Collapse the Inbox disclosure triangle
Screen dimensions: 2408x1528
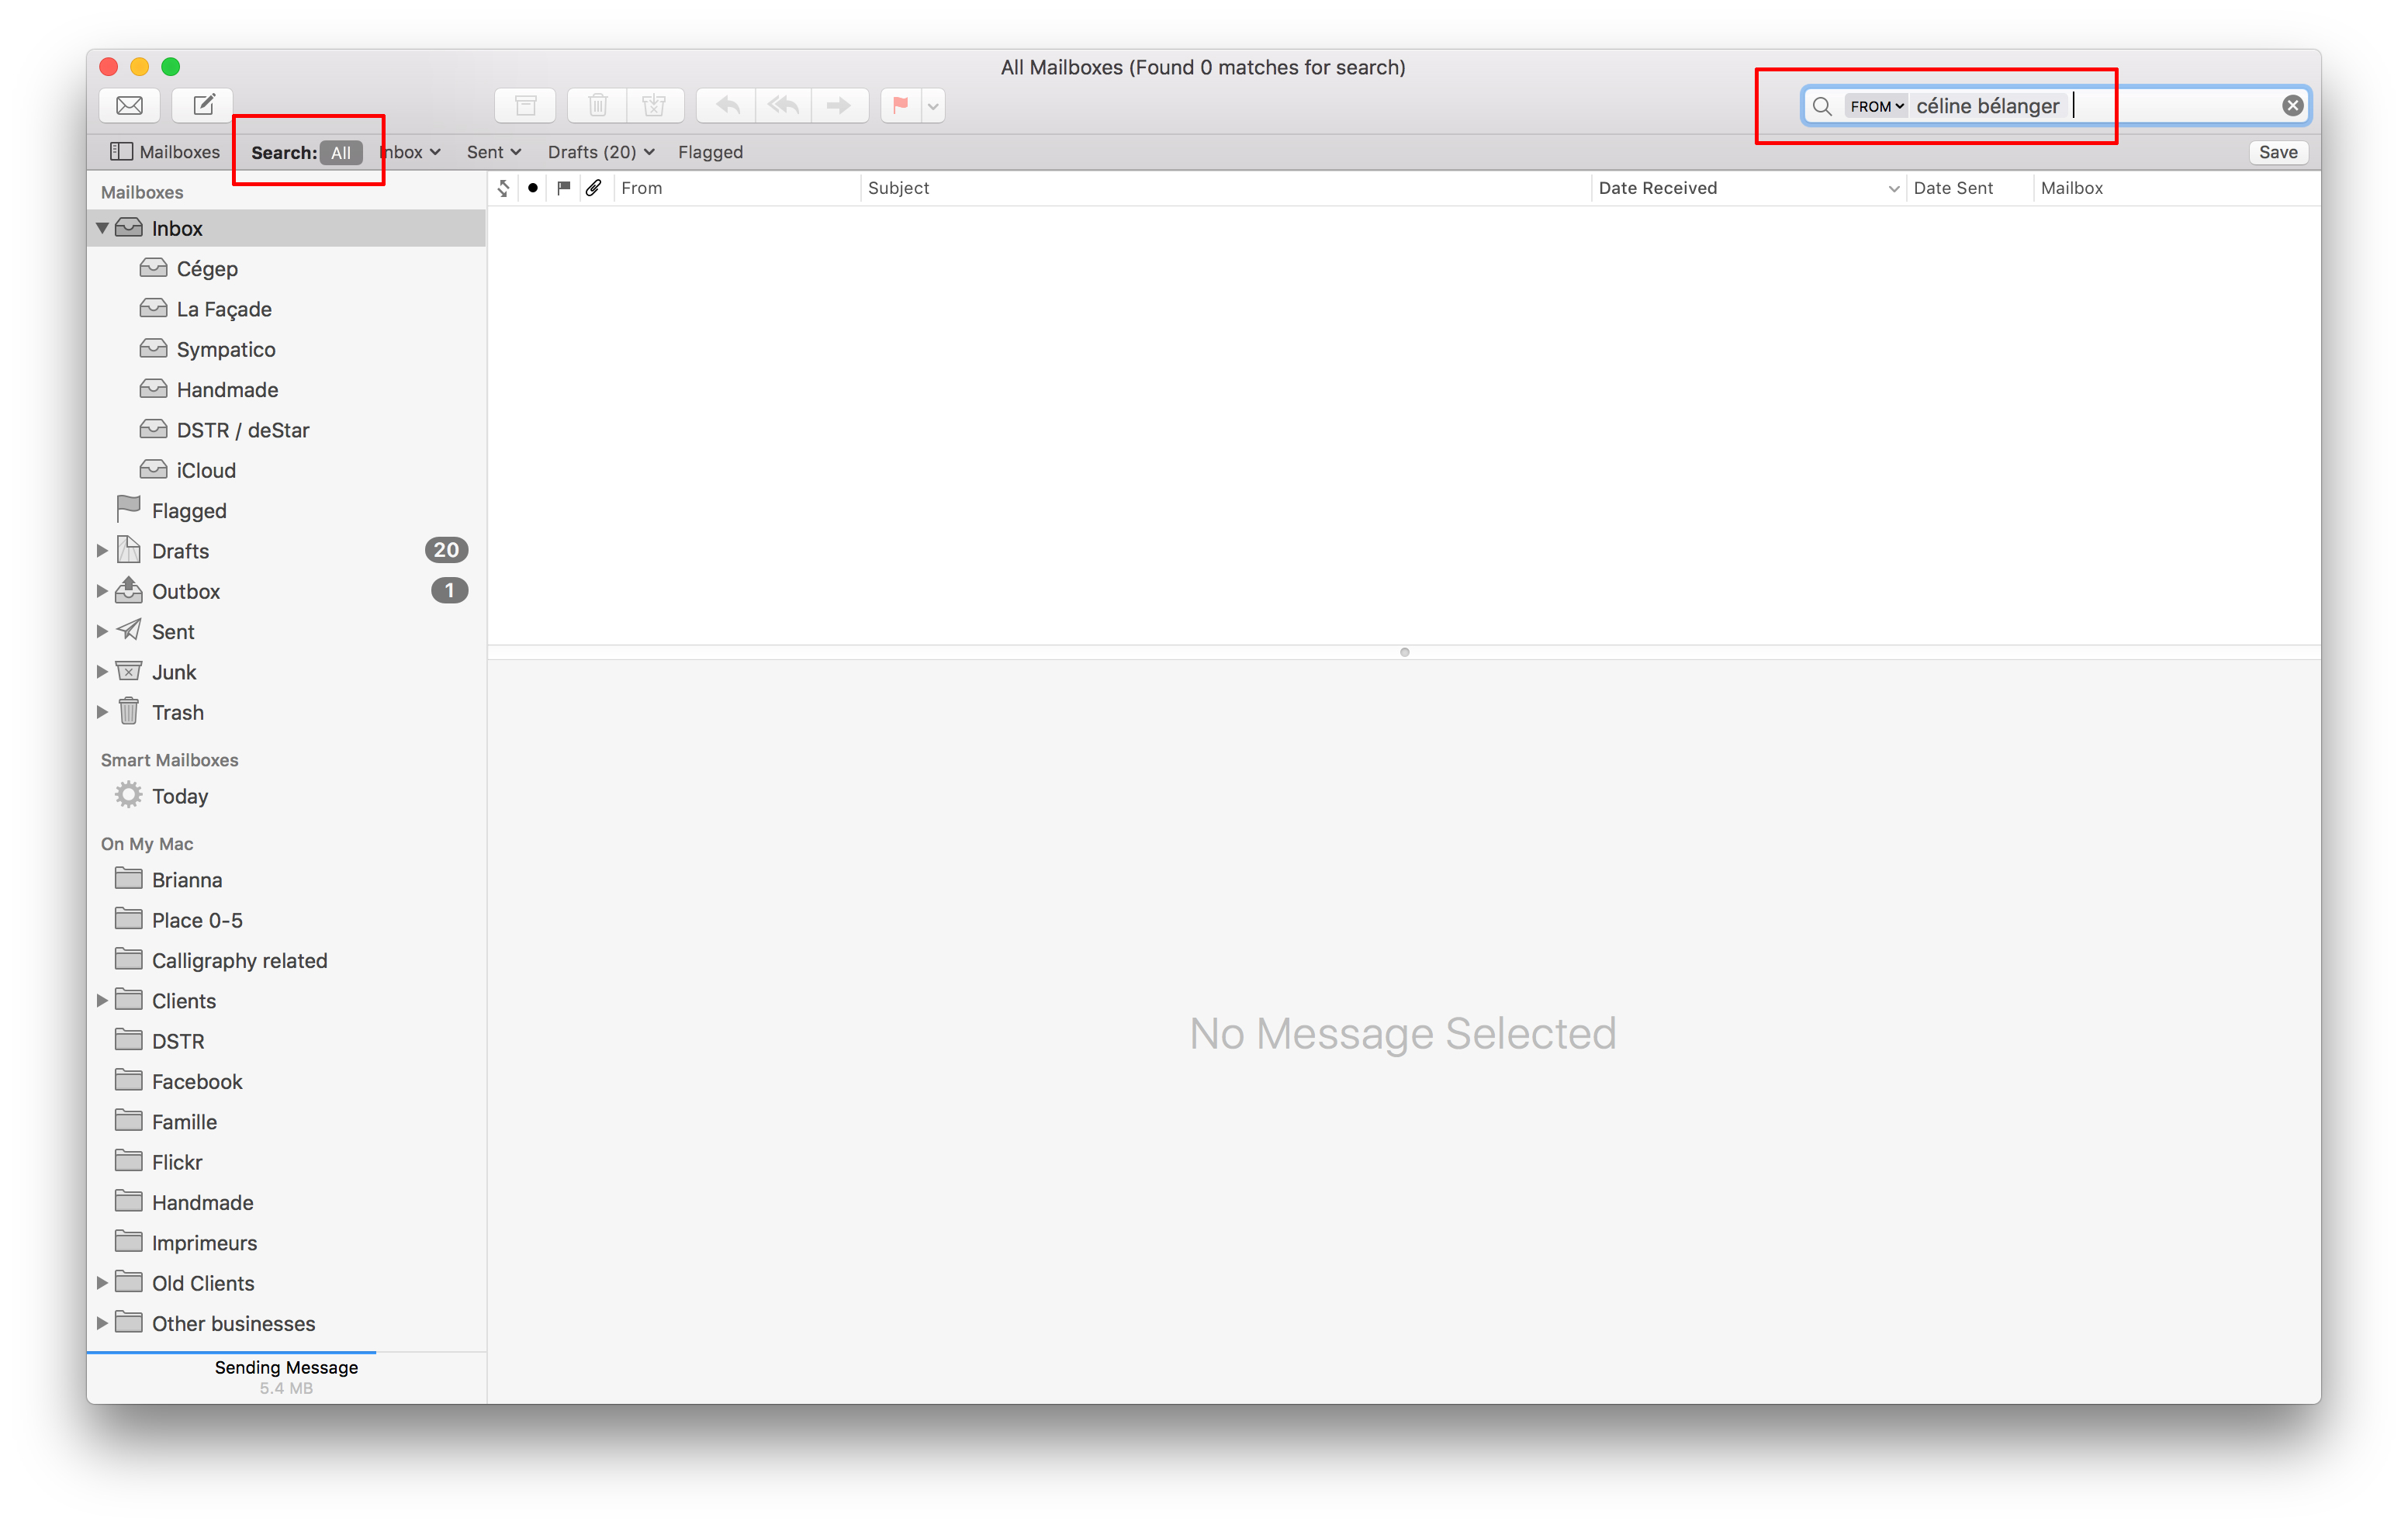pos(102,228)
